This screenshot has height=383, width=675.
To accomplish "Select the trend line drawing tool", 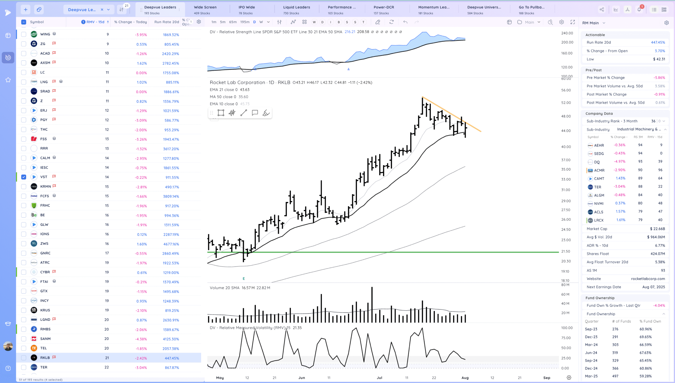I will pyautogui.click(x=243, y=113).
